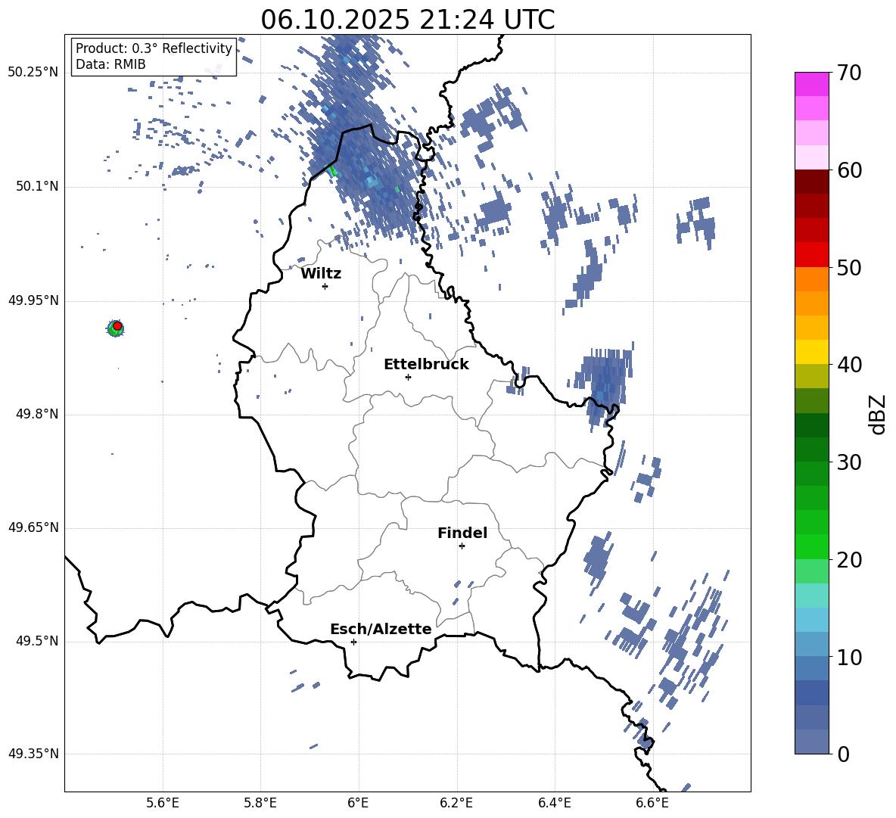
Task: Click the 50.1°N latitude label
Action: click(37, 187)
